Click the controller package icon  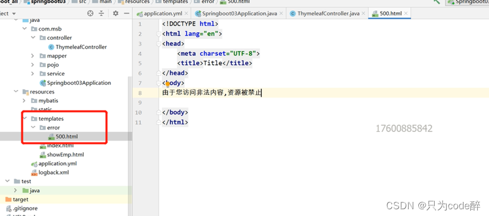click(43, 38)
